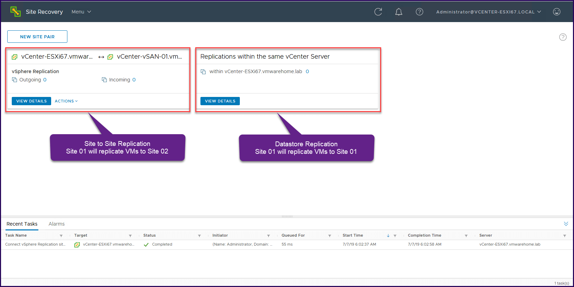Viewport: 574px width, 287px height.
Task: Click the Outgoing count 0 link
Action: click(x=45, y=80)
